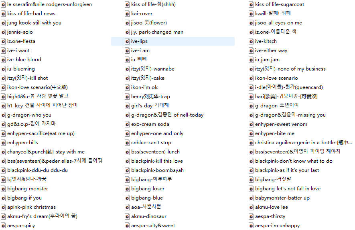Click the icon before 'aespa-spicy'
355x230 pixels.
[3, 226]
